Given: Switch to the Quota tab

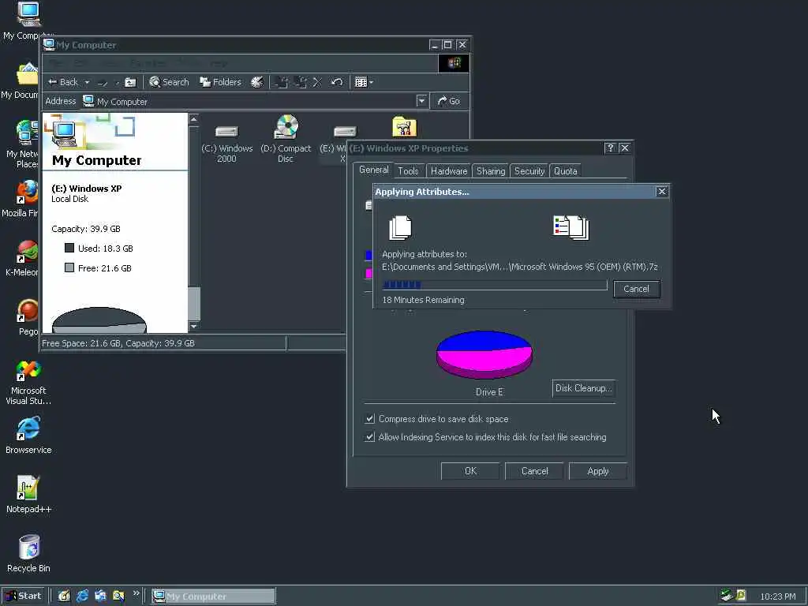Looking at the screenshot, I should point(565,171).
